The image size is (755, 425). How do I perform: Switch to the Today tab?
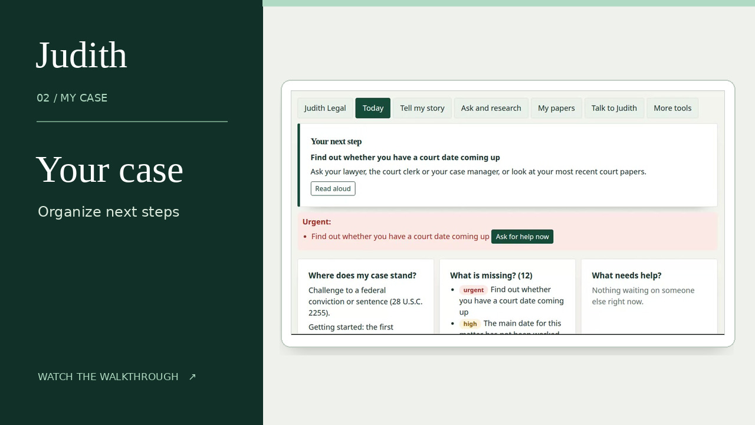pos(373,108)
